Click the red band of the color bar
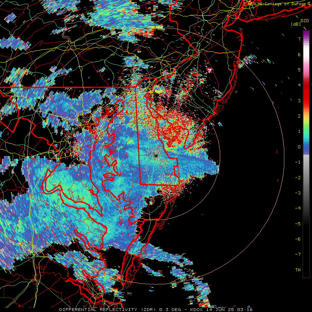Screen dimensions: 312x312 click(x=306, y=96)
